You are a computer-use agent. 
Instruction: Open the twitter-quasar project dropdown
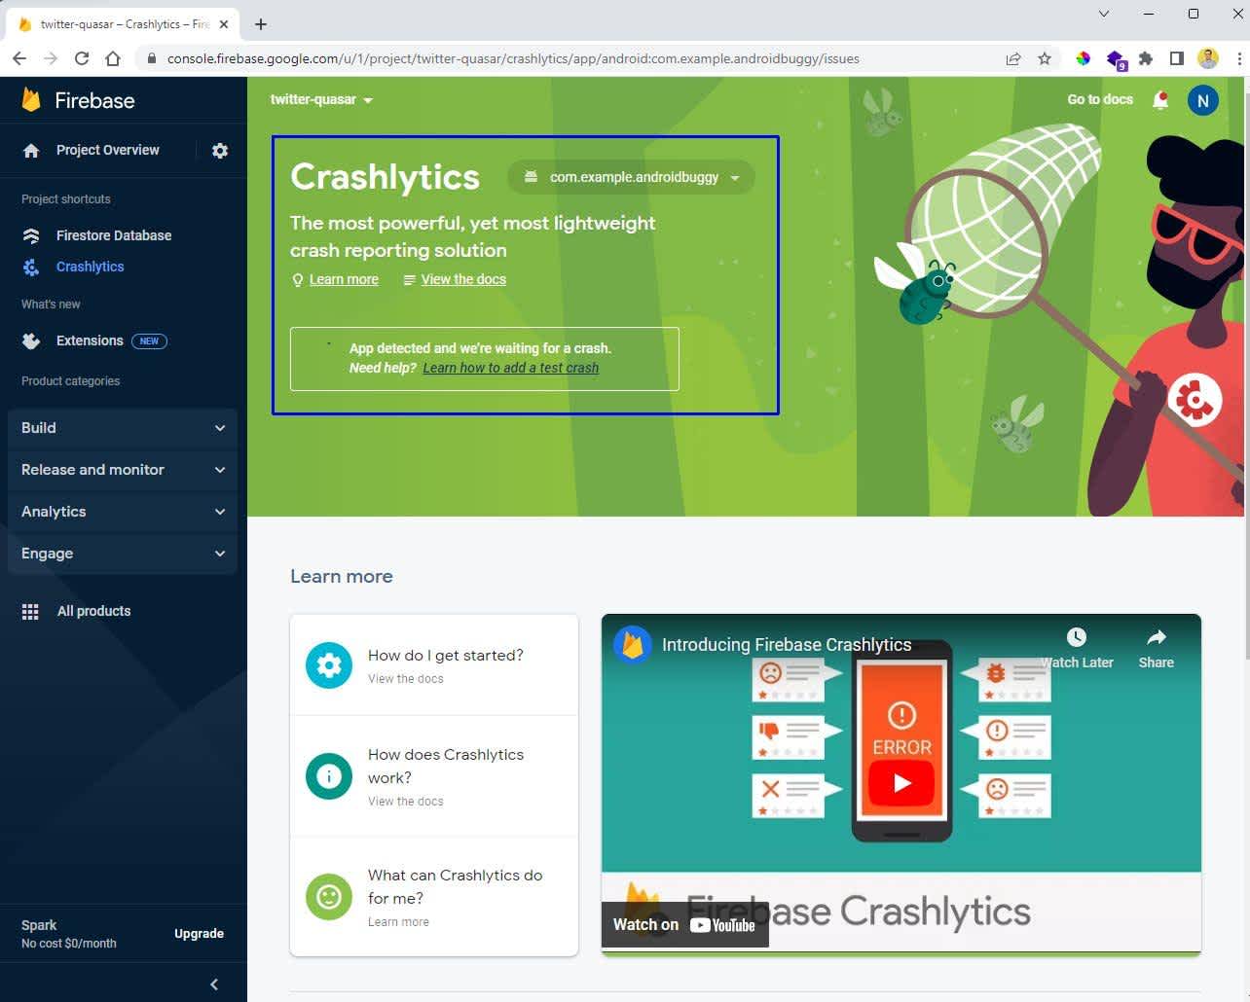(x=321, y=100)
